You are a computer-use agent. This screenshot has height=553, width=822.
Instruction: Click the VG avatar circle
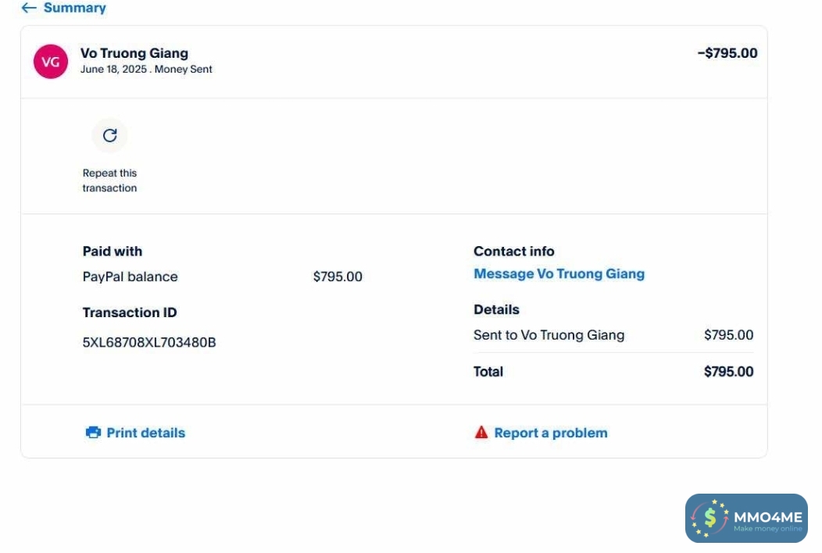[51, 62]
